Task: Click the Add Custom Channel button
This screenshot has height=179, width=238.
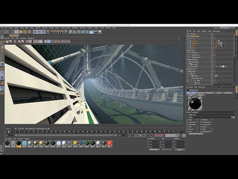Action: pyautogui.click(x=196, y=134)
